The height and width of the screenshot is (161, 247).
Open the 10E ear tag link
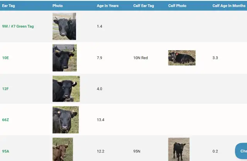(5, 58)
